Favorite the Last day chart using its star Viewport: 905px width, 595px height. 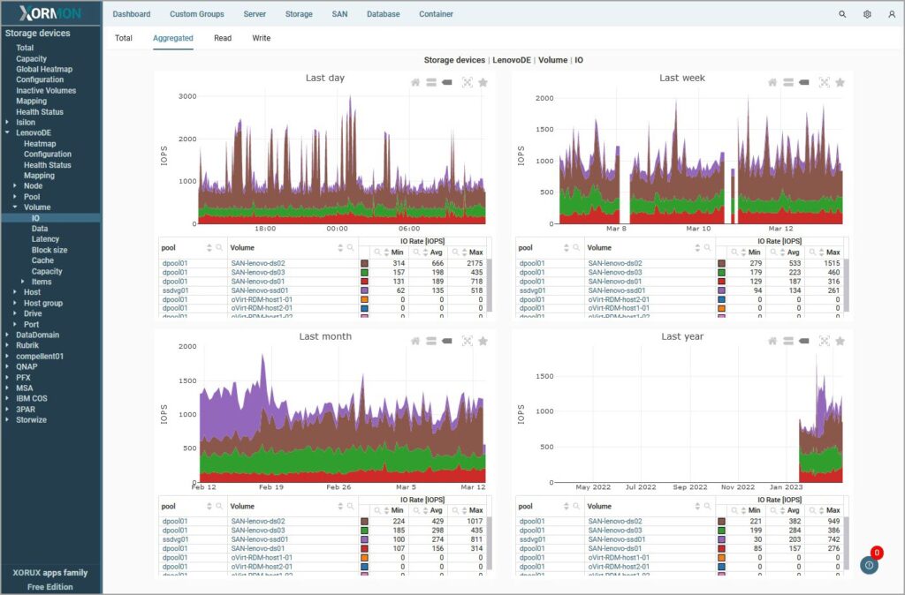point(482,81)
